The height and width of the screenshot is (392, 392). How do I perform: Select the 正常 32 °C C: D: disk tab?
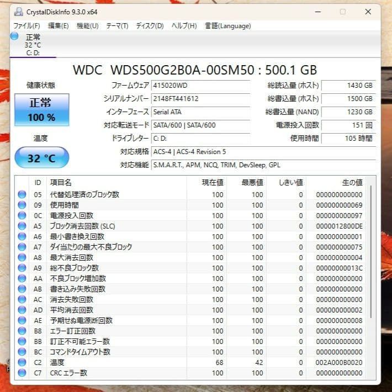(33, 45)
